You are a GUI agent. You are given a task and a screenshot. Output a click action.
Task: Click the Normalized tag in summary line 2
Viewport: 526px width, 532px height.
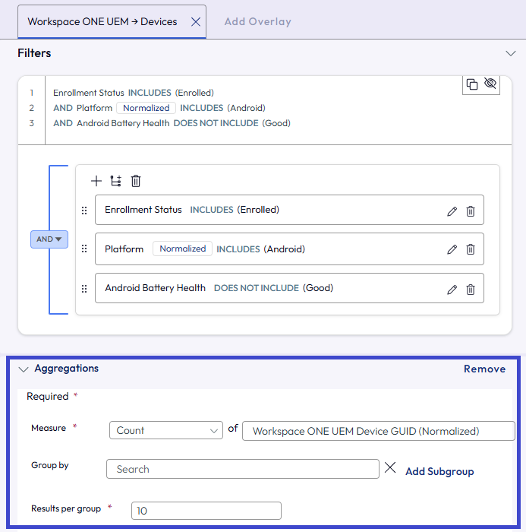(x=146, y=108)
